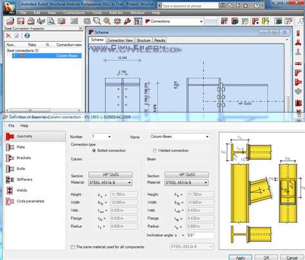Delete connection with the red X icon
This screenshot has height=260, width=305.
tap(8, 36)
